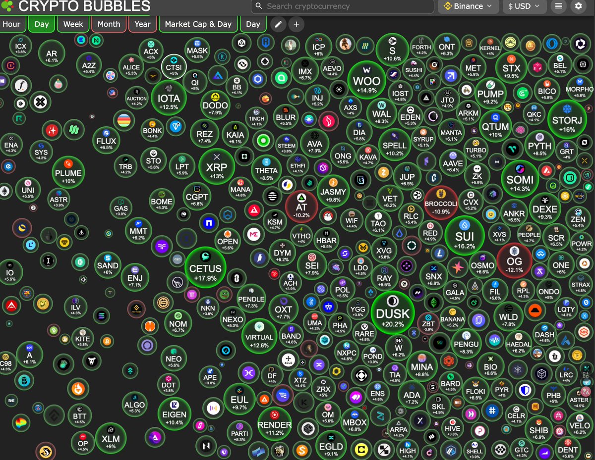Open the Binance exchange dropdown
The height and width of the screenshot is (460, 595).
point(468,6)
